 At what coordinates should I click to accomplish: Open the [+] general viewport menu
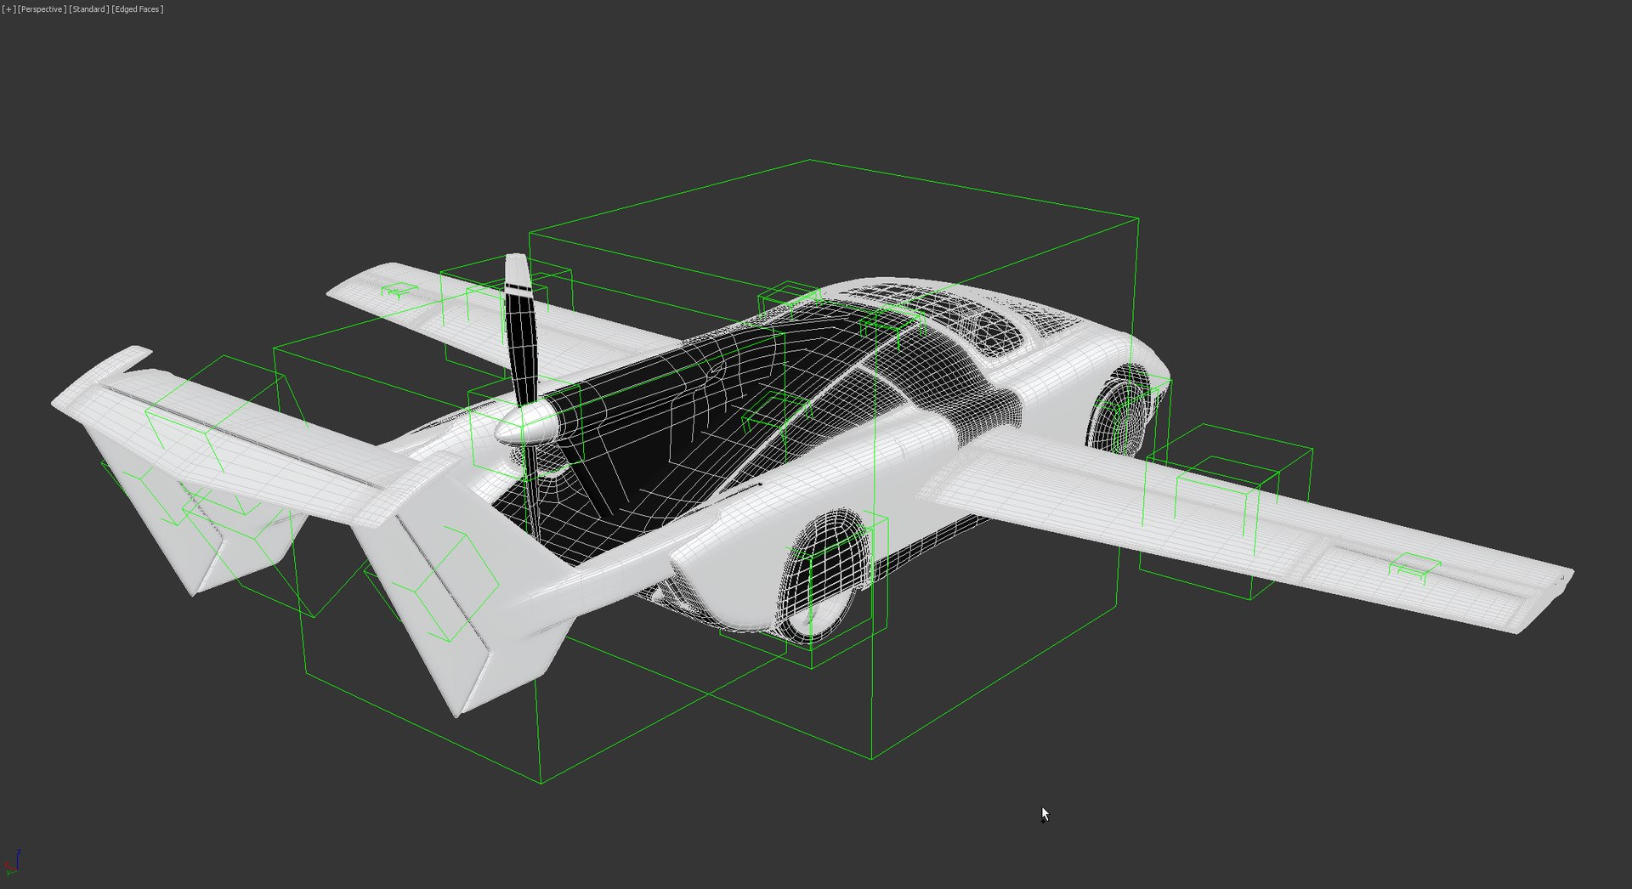[x=8, y=9]
